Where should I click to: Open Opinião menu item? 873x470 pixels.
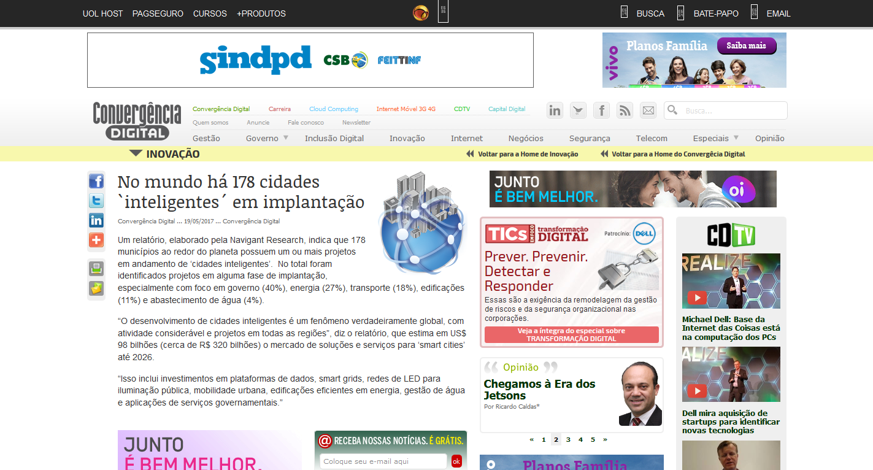(770, 138)
